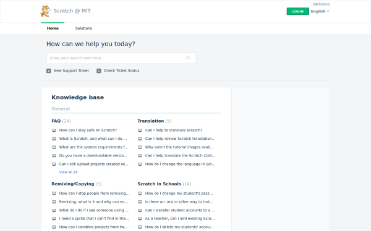Click the search magnifier icon

(188, 58)
